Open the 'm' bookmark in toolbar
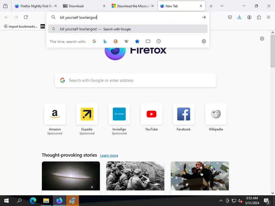275x206 pixels. [43, 27]
